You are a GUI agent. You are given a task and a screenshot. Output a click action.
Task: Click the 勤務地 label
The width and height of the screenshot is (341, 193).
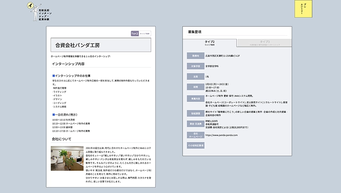coord(195,56)
